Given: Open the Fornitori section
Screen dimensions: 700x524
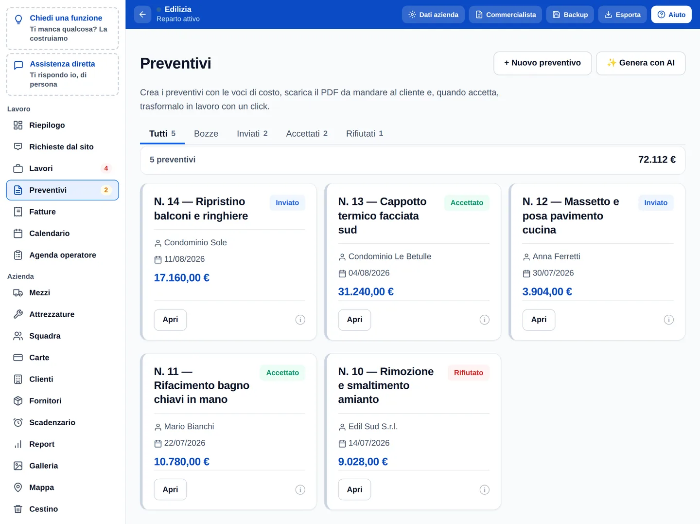Looking at the screenshot, I should 62,401.
